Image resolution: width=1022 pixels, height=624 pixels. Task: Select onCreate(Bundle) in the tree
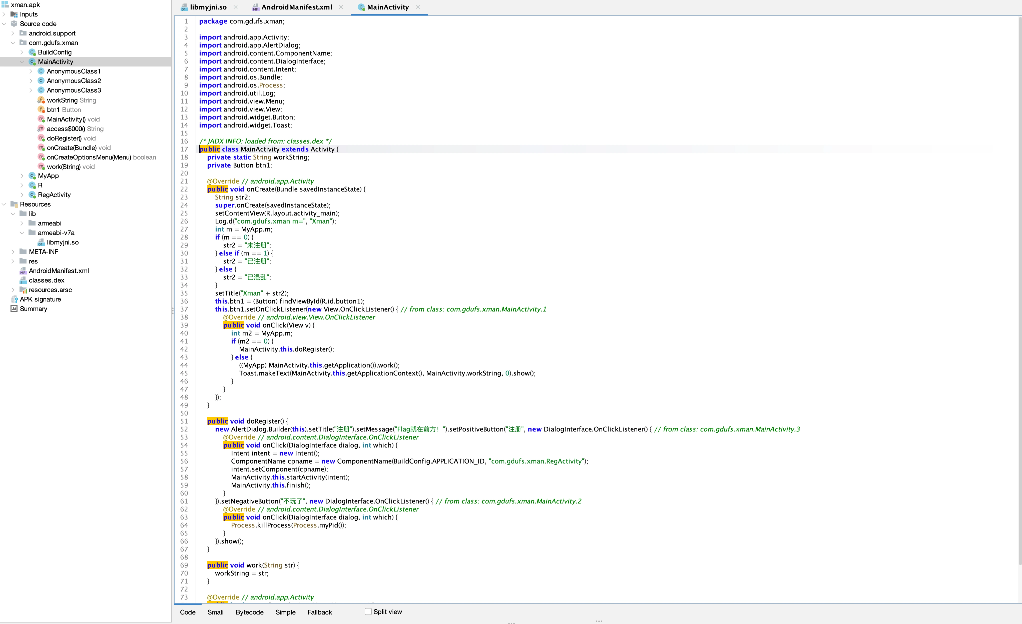[x=79, y=147]
